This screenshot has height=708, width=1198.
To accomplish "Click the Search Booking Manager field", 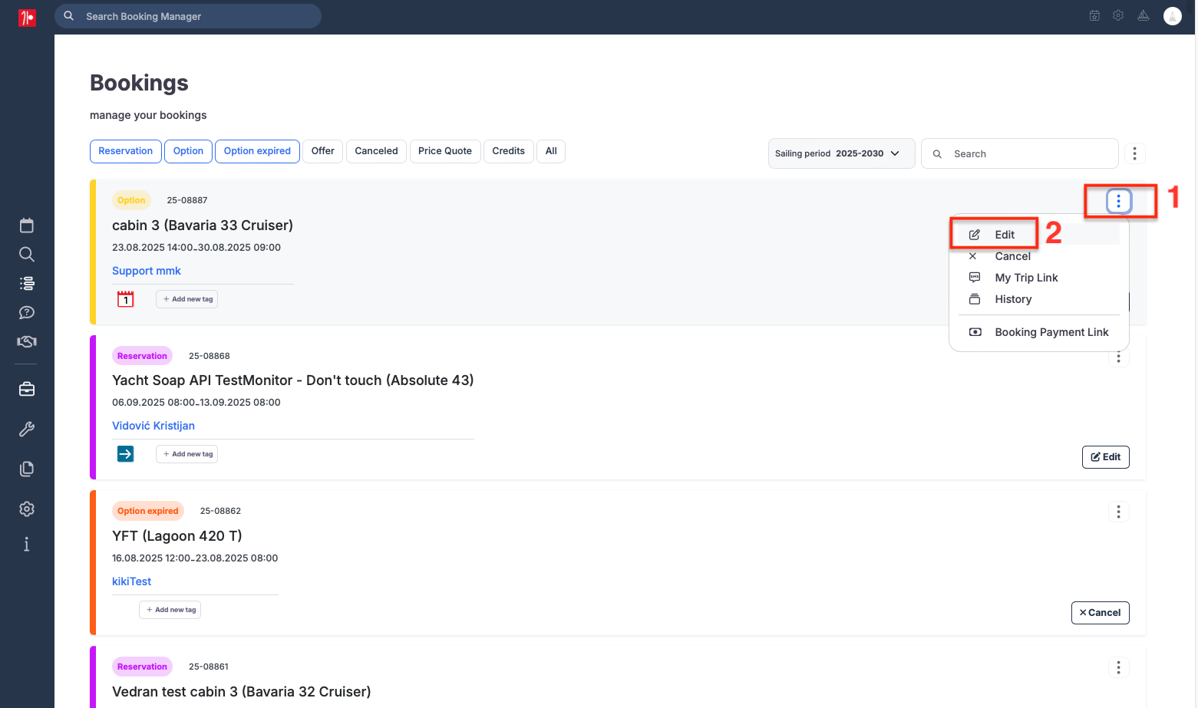I will pyautogui.click(x=188, y=16).
